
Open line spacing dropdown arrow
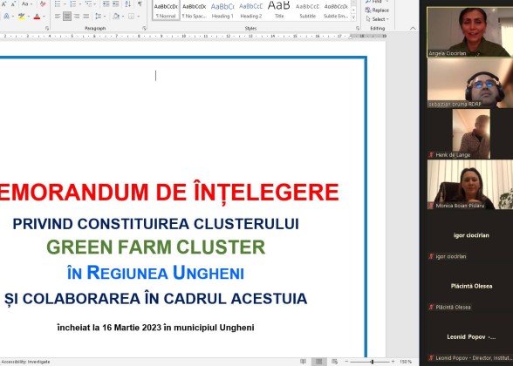105,16
